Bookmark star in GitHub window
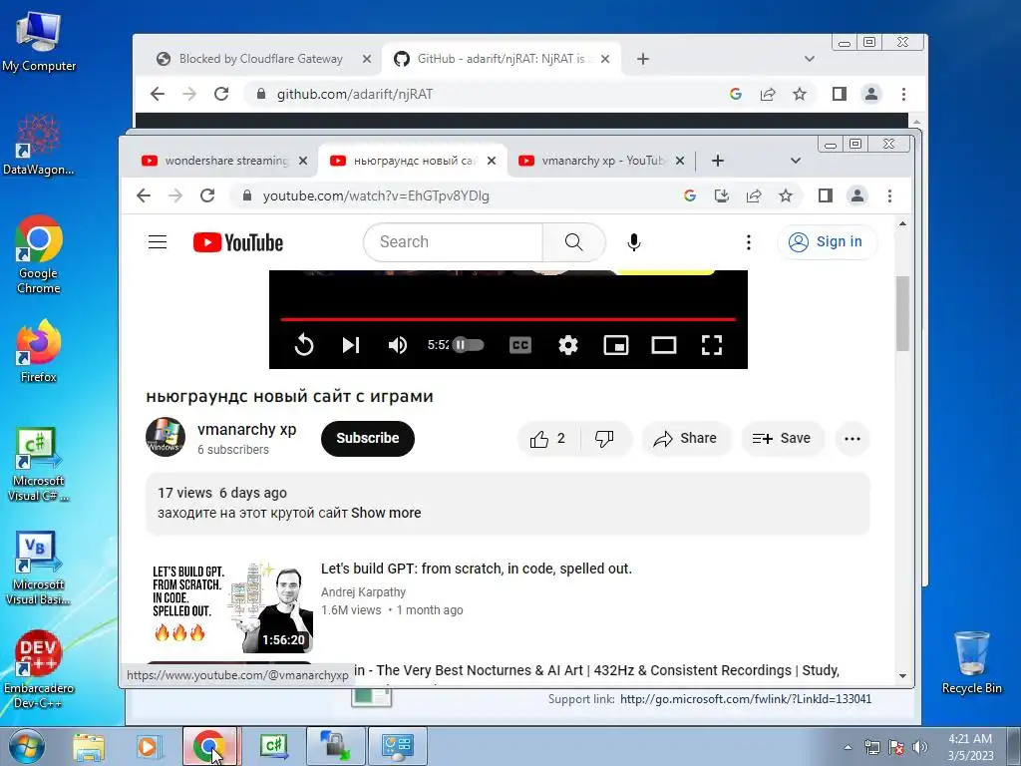The height and width of the screenshot is (766, 1021). [x=799, y=94]
